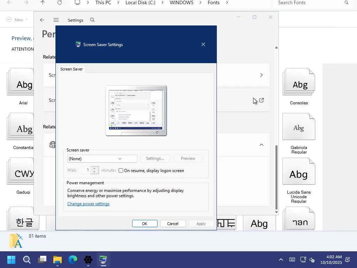The image size is (357, 268).
Task: Open File Explorer from the taskbar
Action: [x=58, y=260]
